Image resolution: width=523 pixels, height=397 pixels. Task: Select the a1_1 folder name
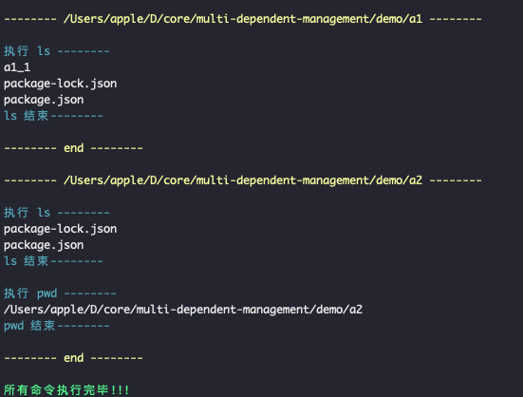pyautogui.click(x=17, y=67)
